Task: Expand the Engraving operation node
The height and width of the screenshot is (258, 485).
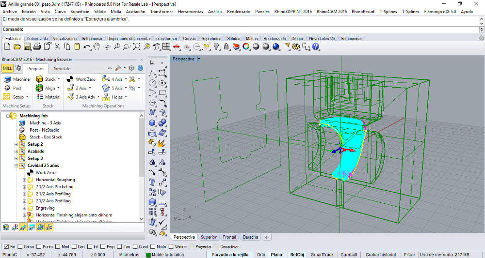Action: coord(24,208)
